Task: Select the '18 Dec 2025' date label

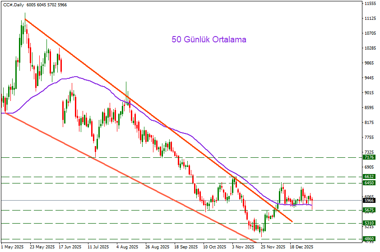Action: click(301, 247)
